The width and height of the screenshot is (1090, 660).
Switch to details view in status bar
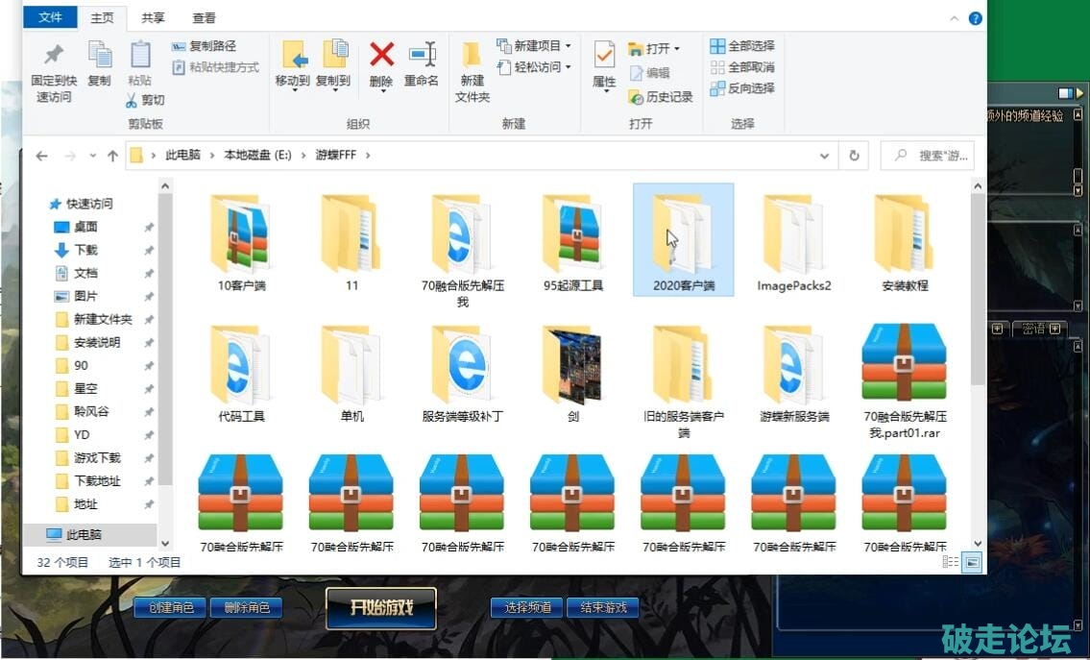(951, 562)
